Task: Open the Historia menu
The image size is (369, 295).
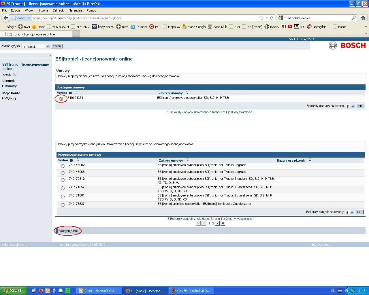Action: click(x=43, y=10)
